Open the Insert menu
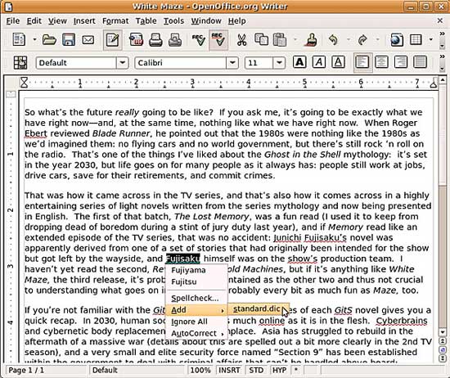 [84, 21]
